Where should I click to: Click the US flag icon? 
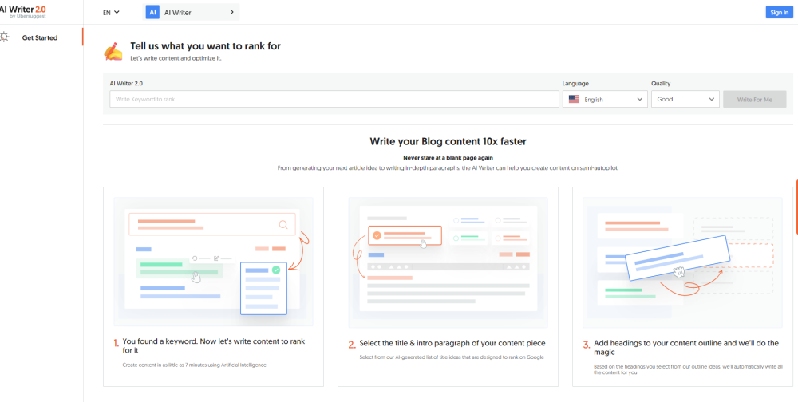point(574,99)
